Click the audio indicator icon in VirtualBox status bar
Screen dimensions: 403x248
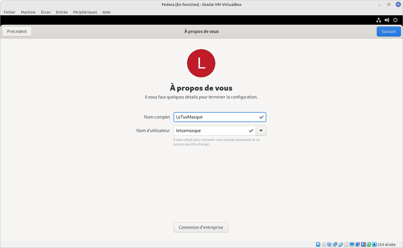point(329,244)
